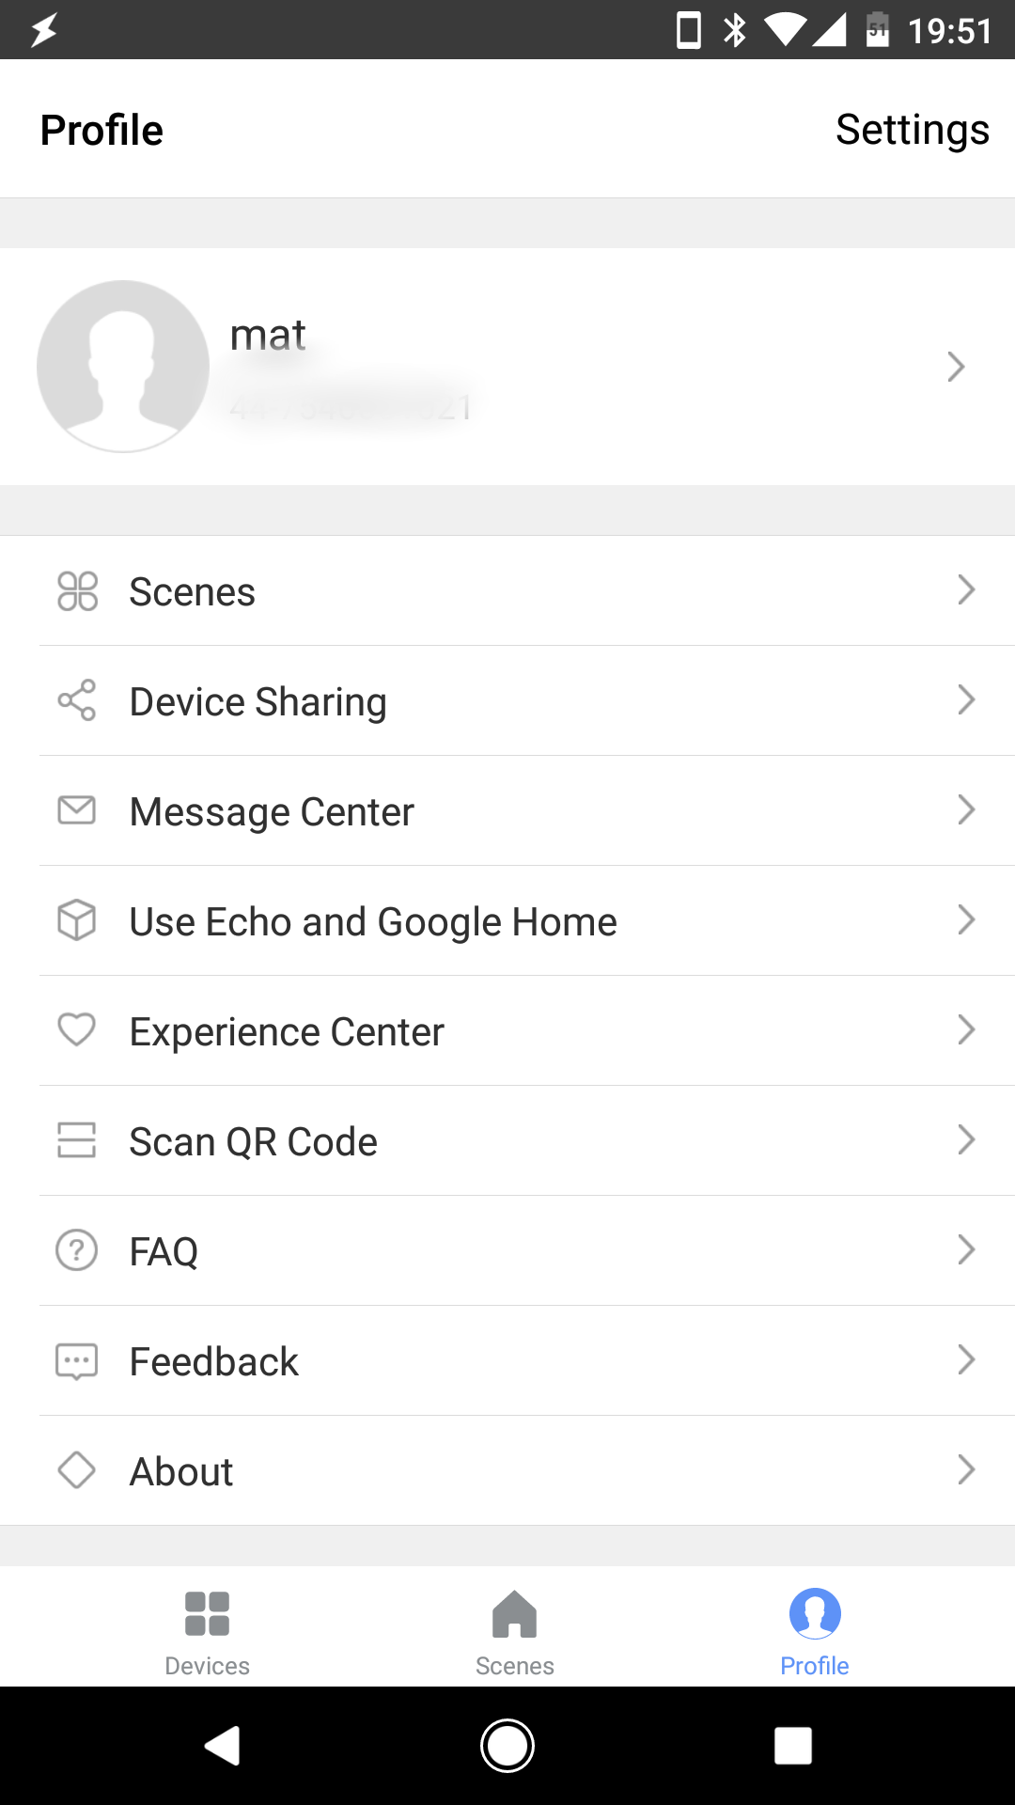The height and width of the screenshot is (1805, 1015).
Task: Open Settings in the top bar
Action: pos(912,130)
